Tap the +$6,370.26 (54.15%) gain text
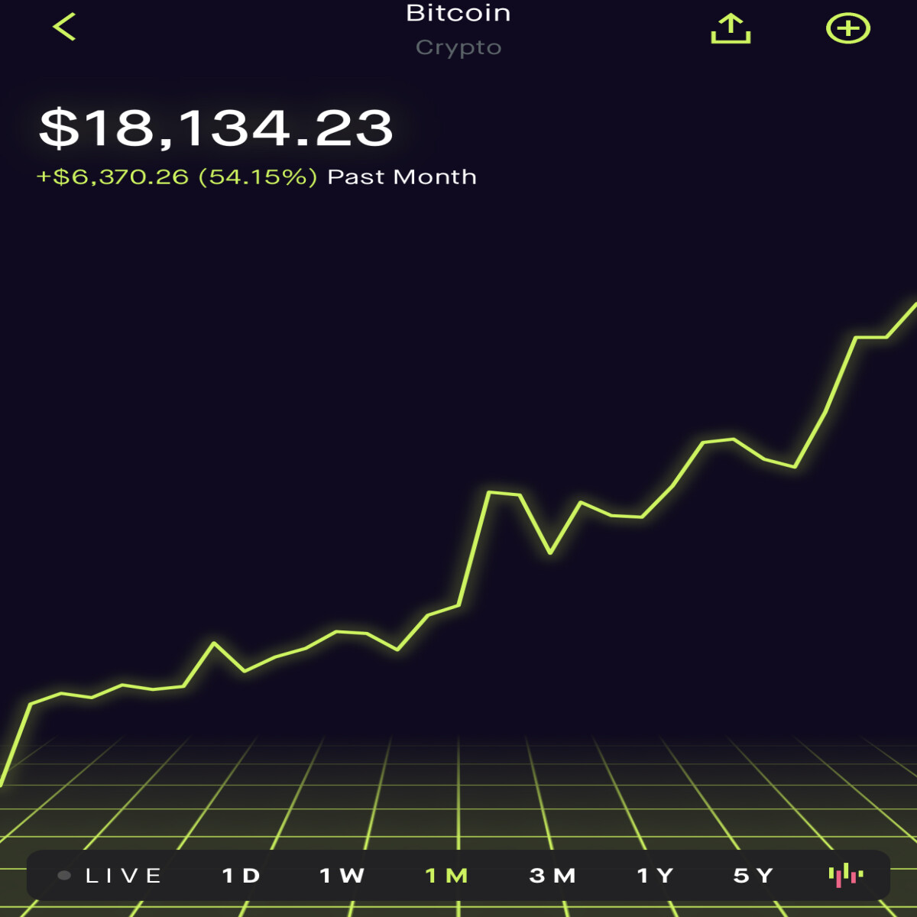 [177, 177]
